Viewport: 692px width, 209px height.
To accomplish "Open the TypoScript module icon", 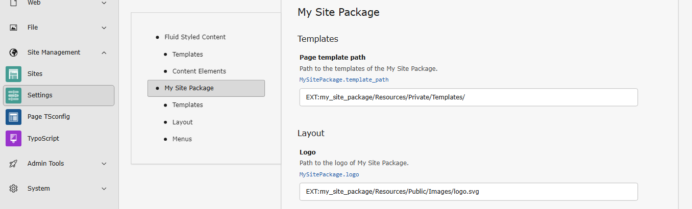I will click(14, 139).
